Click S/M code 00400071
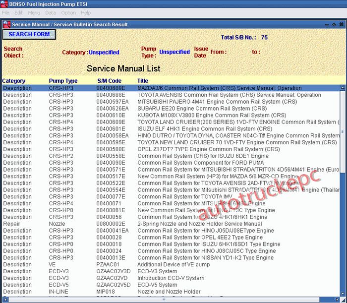The width and height of the screenshot is (347, 303). (x=109, y=203)
